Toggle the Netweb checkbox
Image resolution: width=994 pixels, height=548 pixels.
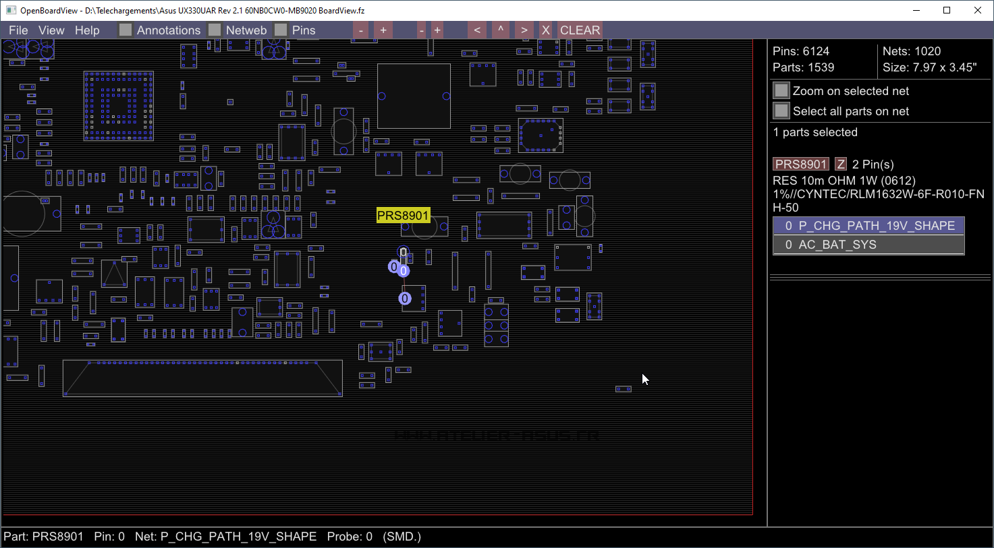pos(215,30)
